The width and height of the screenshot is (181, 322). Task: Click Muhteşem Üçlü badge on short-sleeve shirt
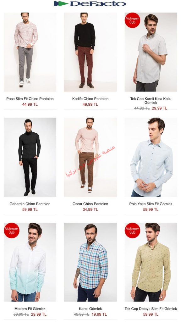point(132,20)
